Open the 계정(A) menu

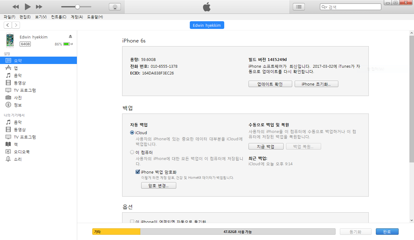[77, 17]
